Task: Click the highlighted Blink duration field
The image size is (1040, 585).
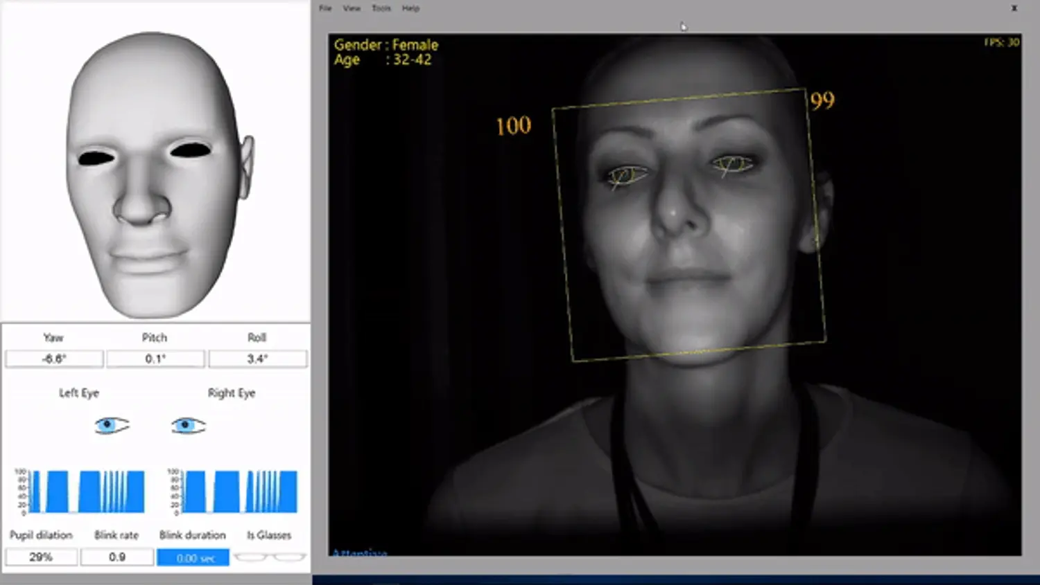Action: [193, 557]
